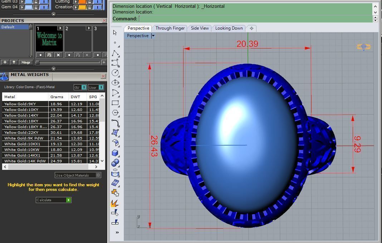
Task: Open the Looking Down tab
Action: point(229,28)
